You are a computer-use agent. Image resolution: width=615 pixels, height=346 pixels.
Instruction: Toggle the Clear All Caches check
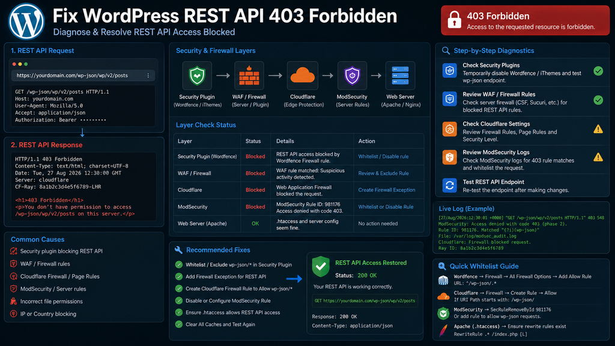point(179,324)
